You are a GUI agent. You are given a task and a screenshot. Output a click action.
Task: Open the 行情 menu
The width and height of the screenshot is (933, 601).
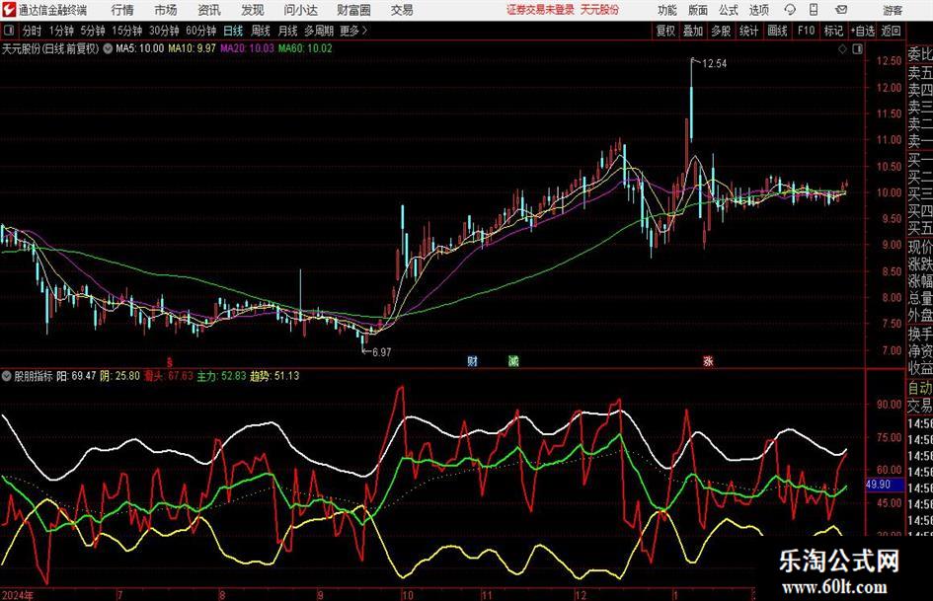click(122, 10)
